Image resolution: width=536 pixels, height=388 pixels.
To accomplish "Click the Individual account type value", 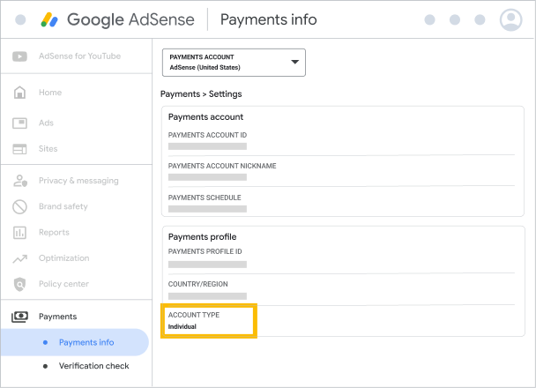I will pos(182,326).
